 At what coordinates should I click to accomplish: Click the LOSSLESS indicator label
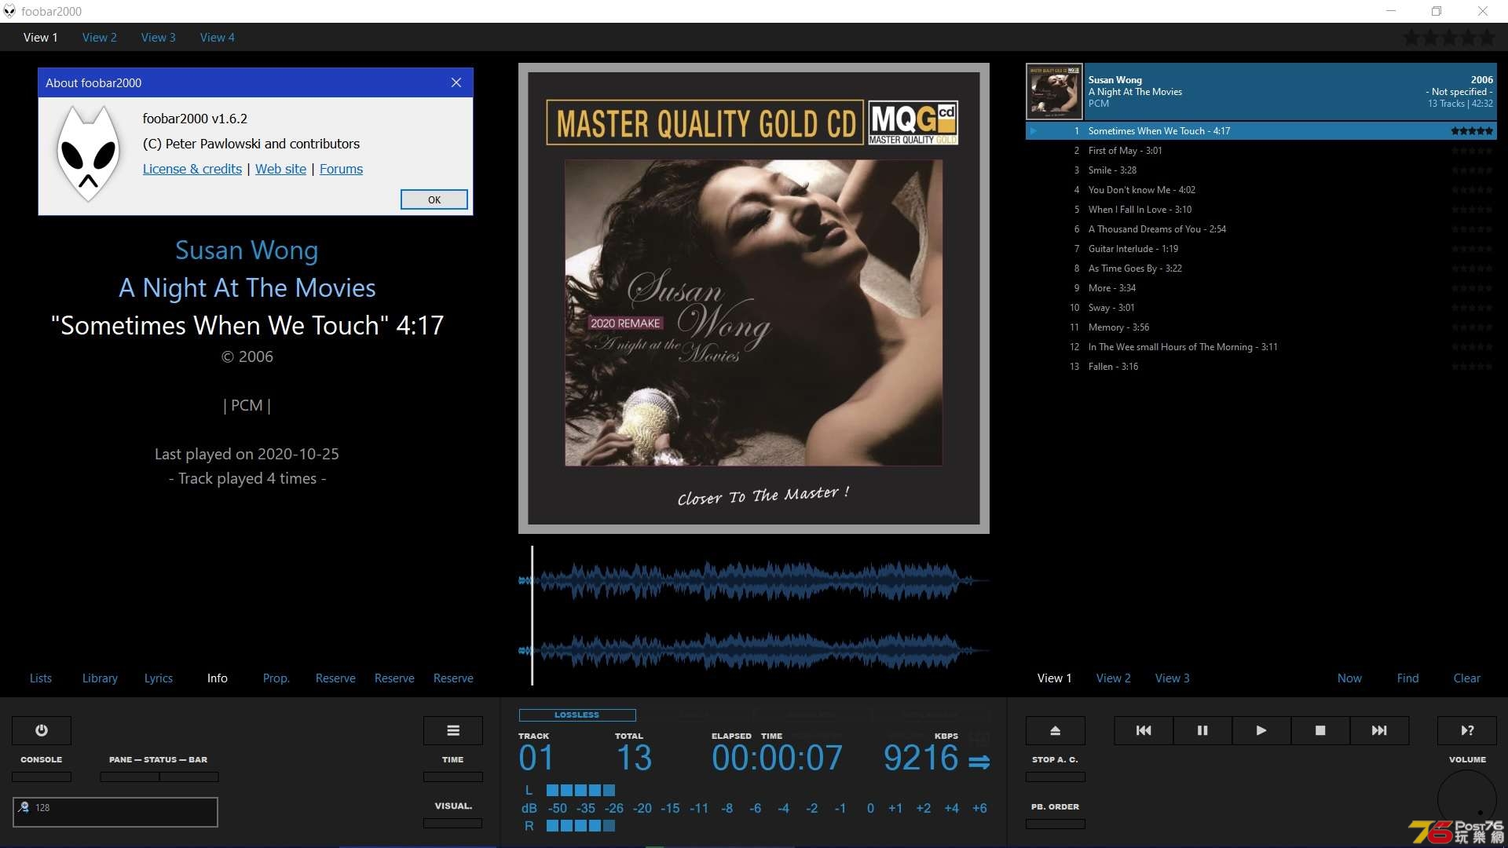click(577, 715)
